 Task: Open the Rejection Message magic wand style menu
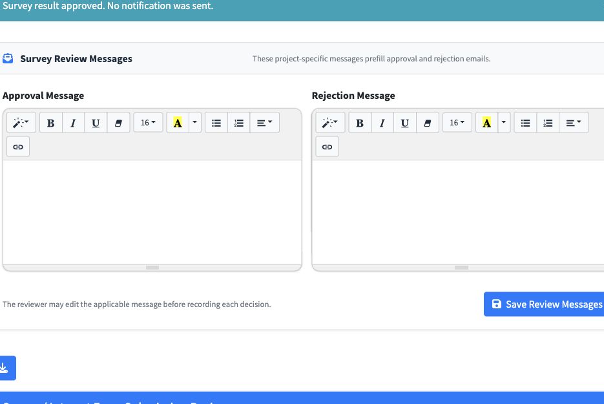(331, 123)
